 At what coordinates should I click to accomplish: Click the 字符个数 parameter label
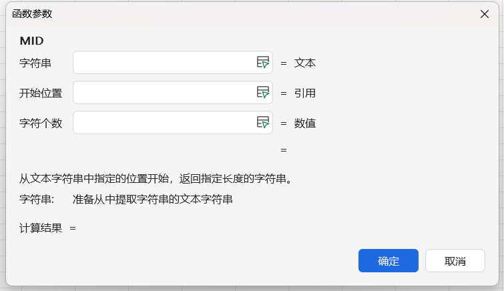click(41, 123)
